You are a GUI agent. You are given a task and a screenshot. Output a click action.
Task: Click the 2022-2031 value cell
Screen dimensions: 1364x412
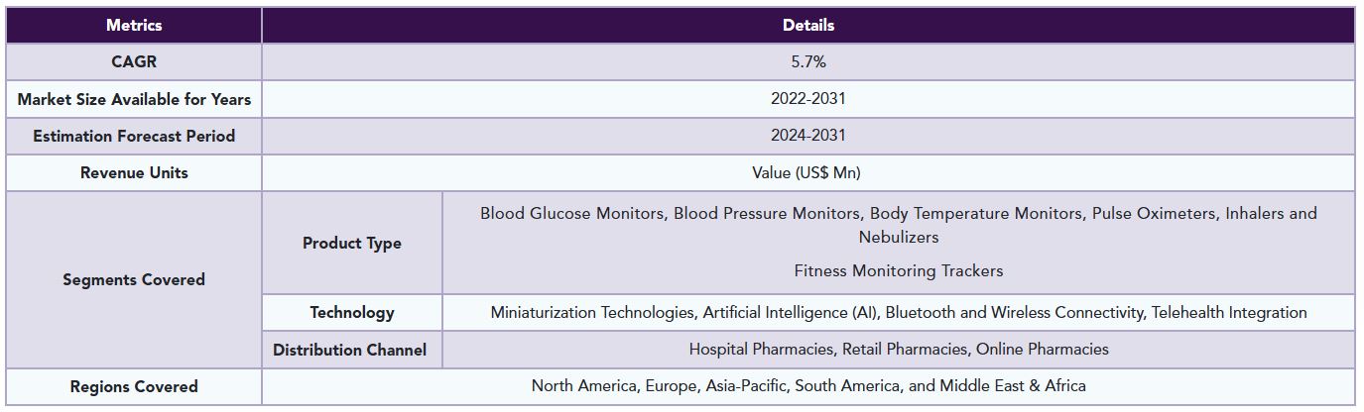coord(808,99)
